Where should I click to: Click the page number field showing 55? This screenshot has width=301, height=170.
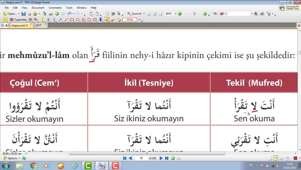141,158
